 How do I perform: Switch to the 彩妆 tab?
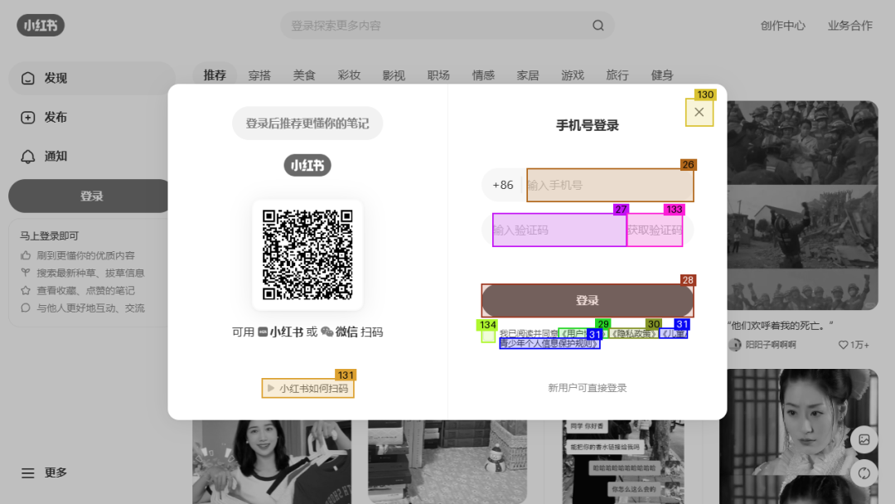coord(349,75)
